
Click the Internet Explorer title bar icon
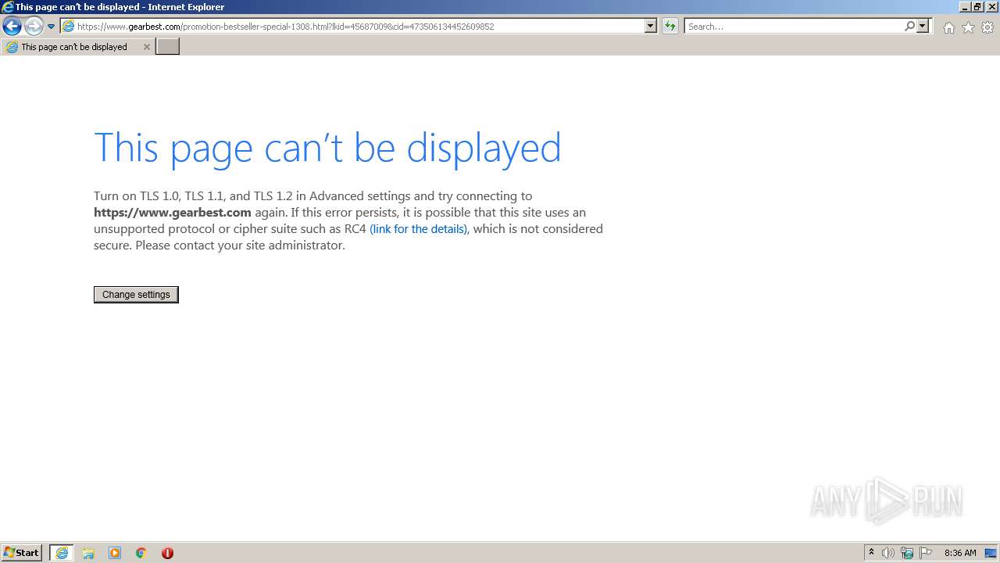tap(8, 7)
